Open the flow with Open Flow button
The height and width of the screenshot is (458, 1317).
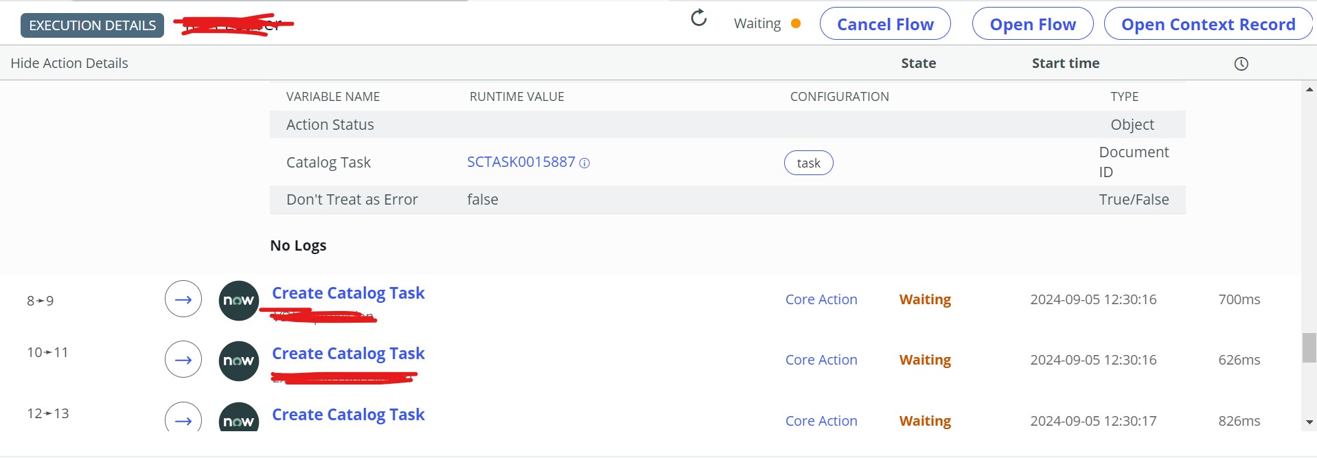coord(1033,24)
